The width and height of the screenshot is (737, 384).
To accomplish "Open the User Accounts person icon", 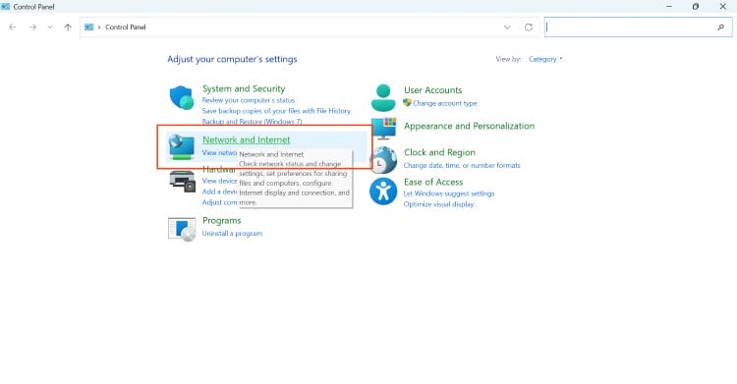I will pos(383,98).
